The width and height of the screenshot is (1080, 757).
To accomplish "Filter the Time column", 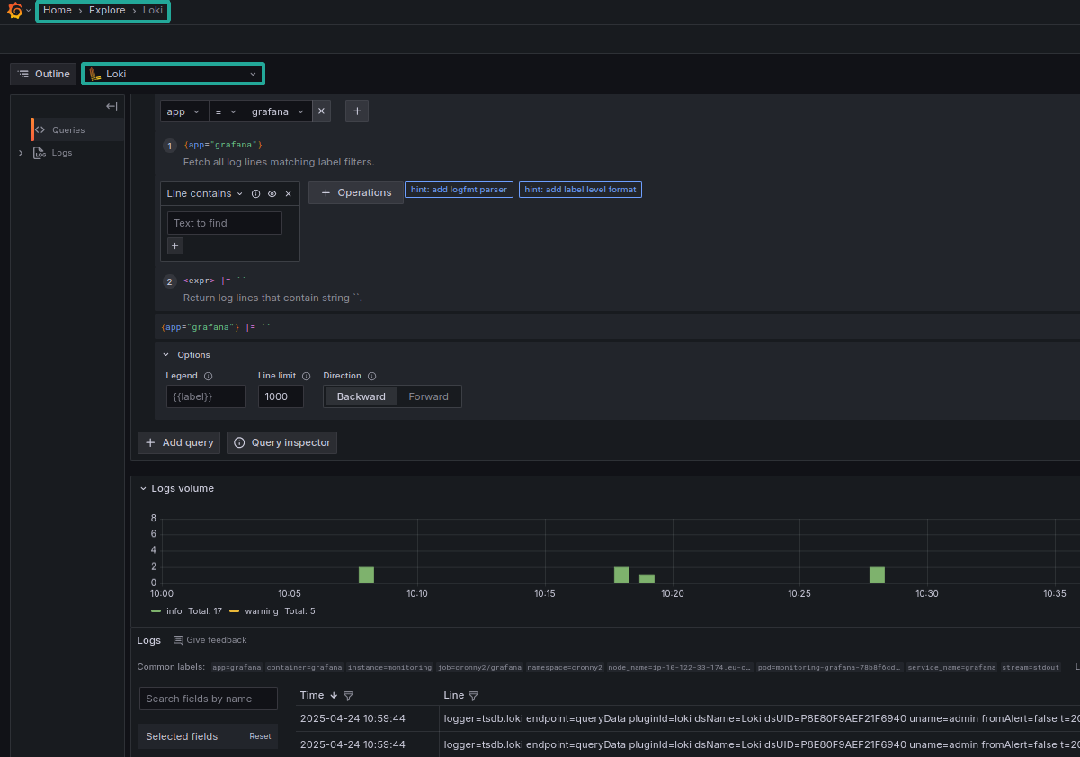I will [x=348, y=696].
